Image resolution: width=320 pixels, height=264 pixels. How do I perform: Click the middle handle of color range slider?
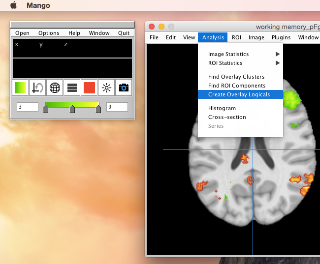click(x=72, y=109)
